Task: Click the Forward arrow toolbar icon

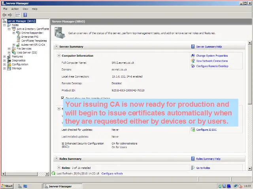Action: tap(10, 15)
